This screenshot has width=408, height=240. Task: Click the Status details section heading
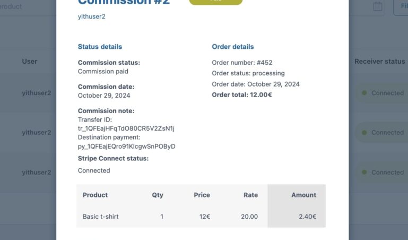pos(100,47)
